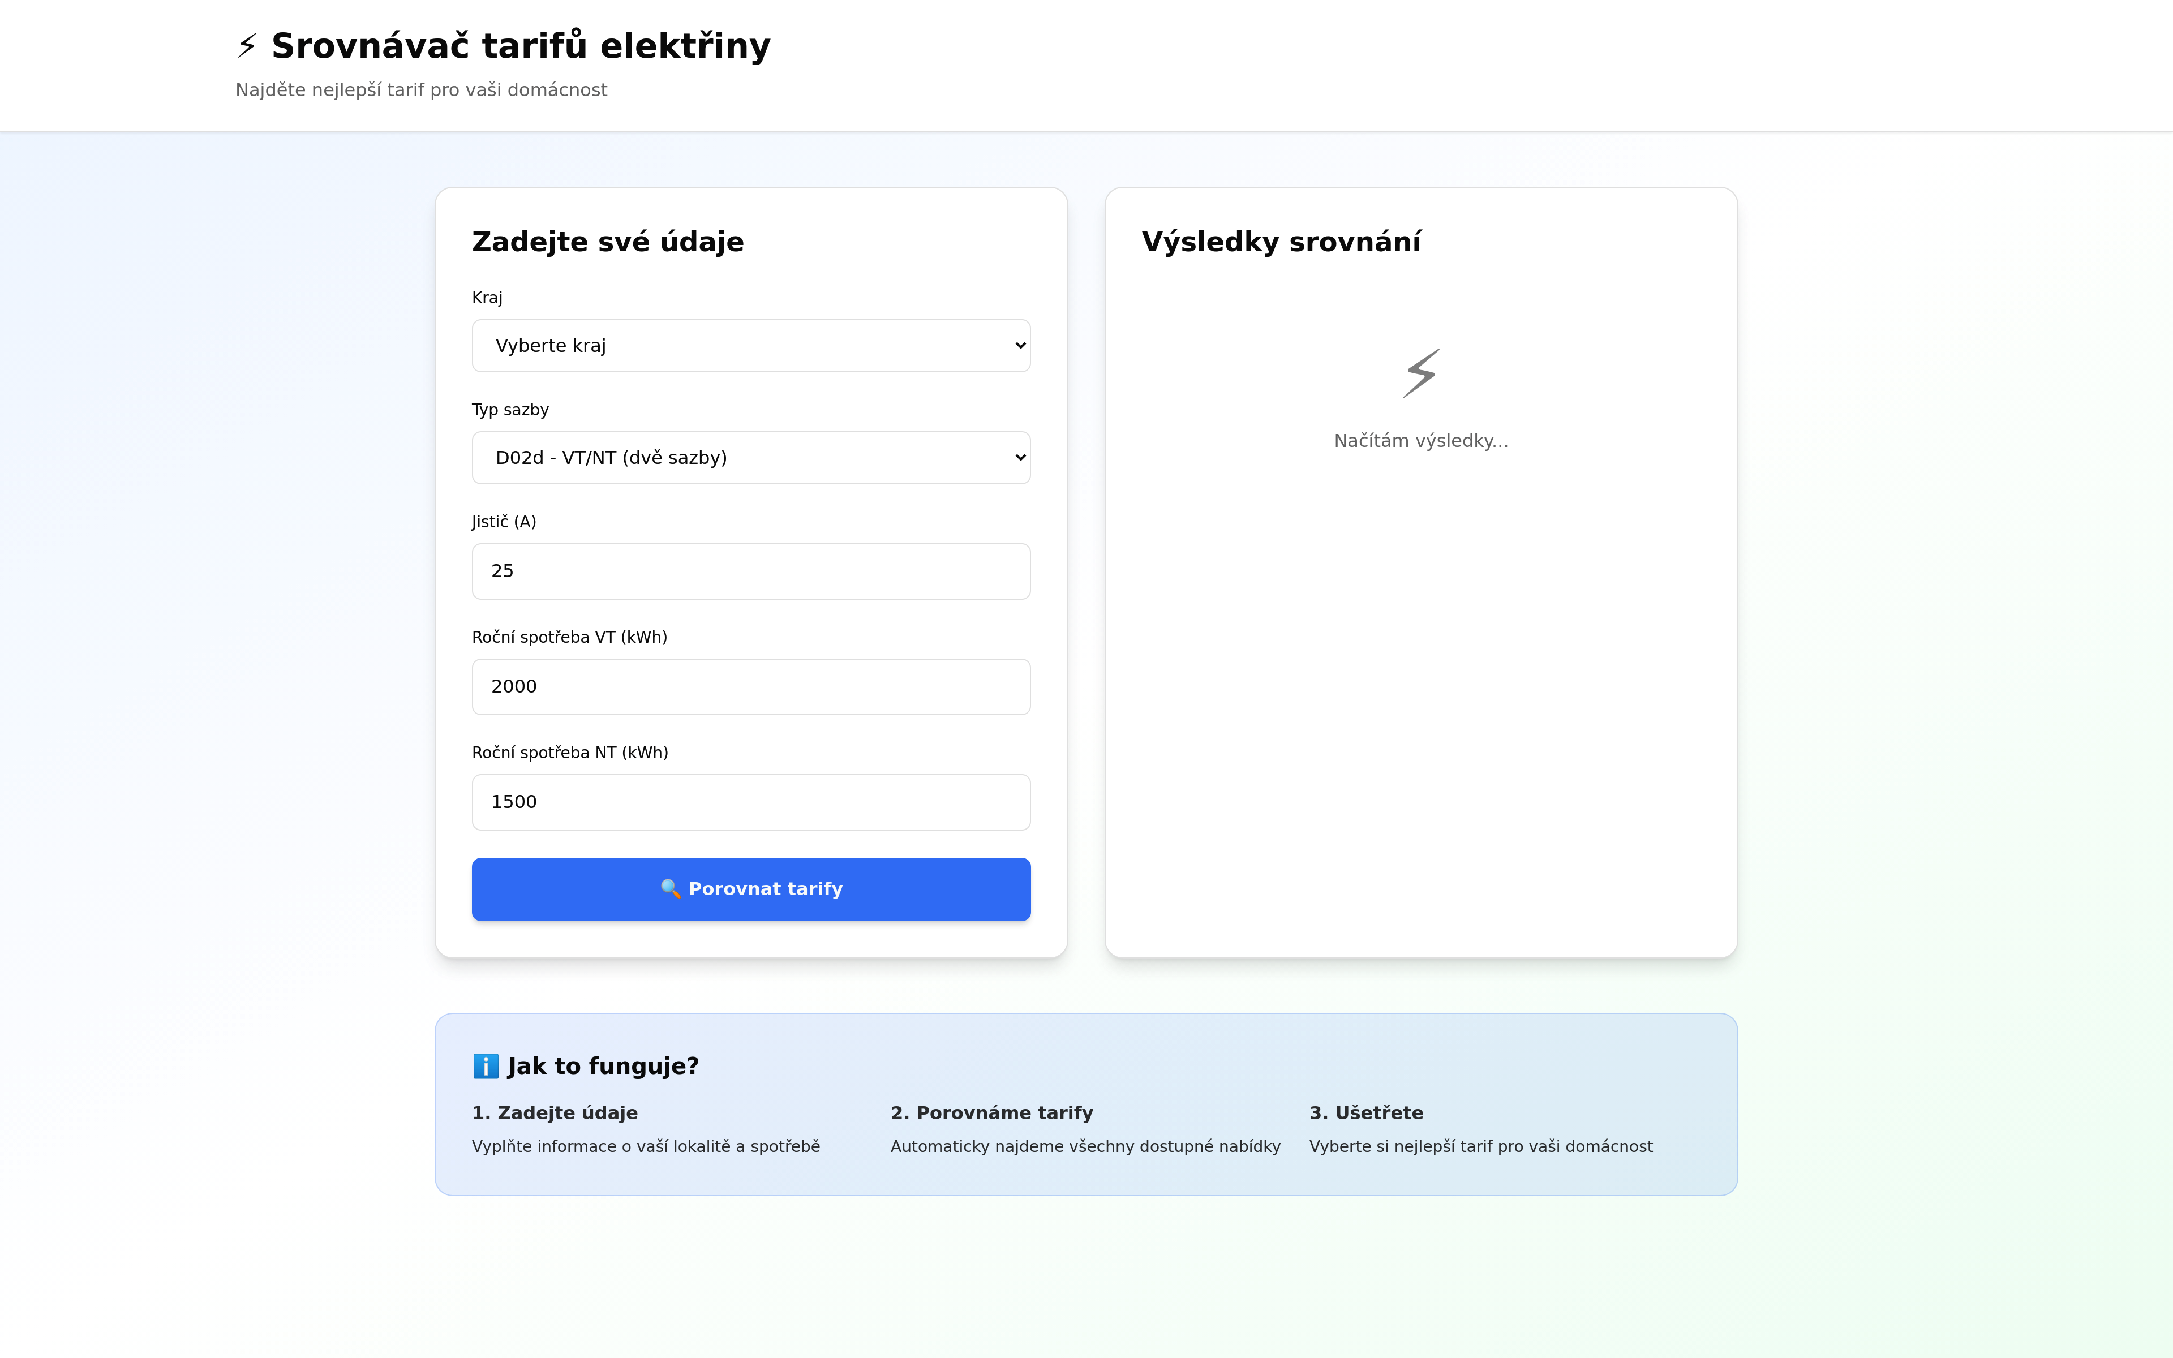This screenshot has width=2173, height=1358.
Task: Click the Zadejte své údaje heading
Action: tap(608, 242)
